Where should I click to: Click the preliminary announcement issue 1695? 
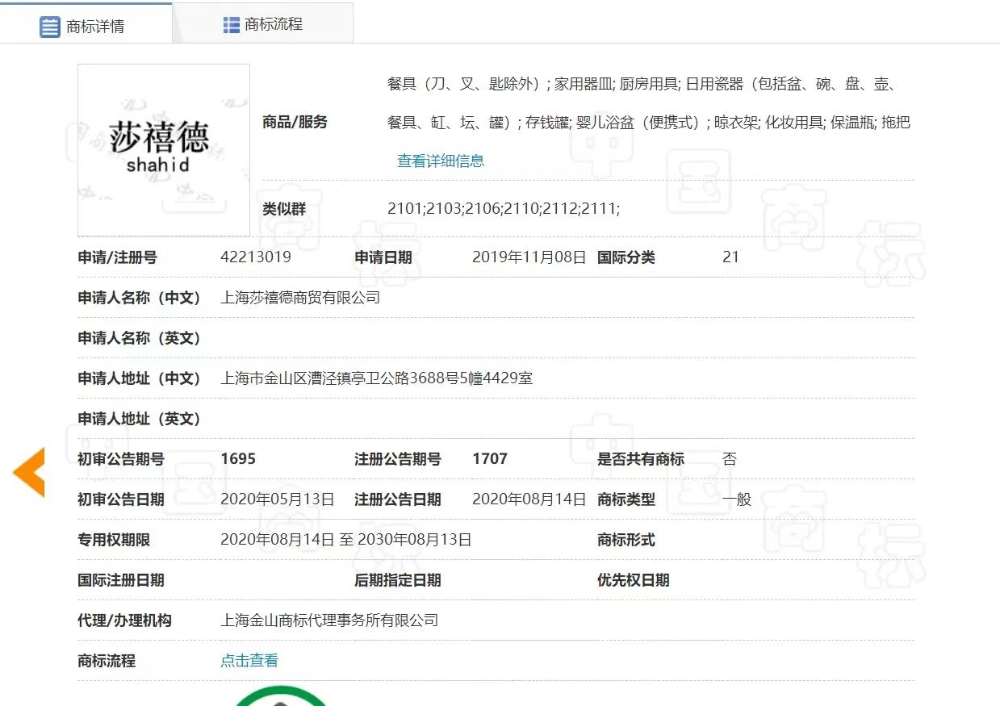tap(238, 459)
